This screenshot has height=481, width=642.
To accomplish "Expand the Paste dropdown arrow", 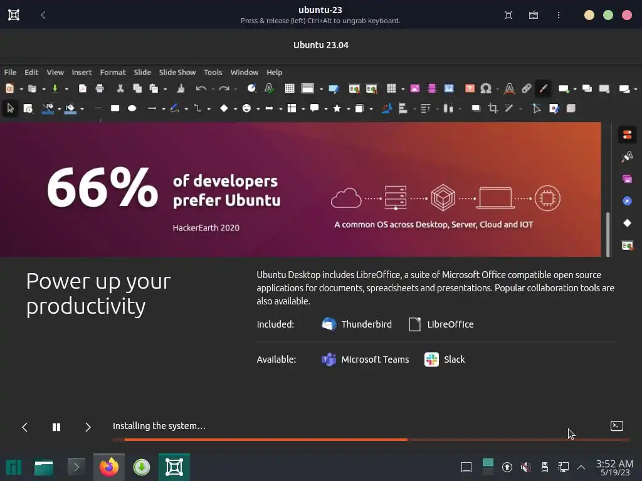I will click(x=165, y=89).
